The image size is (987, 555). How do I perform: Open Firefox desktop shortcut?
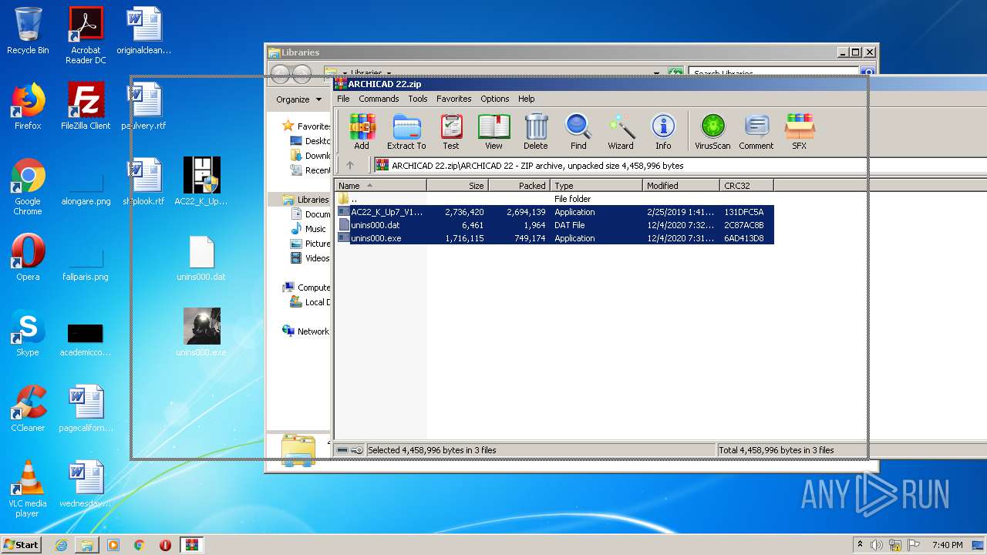click(28, 106)
